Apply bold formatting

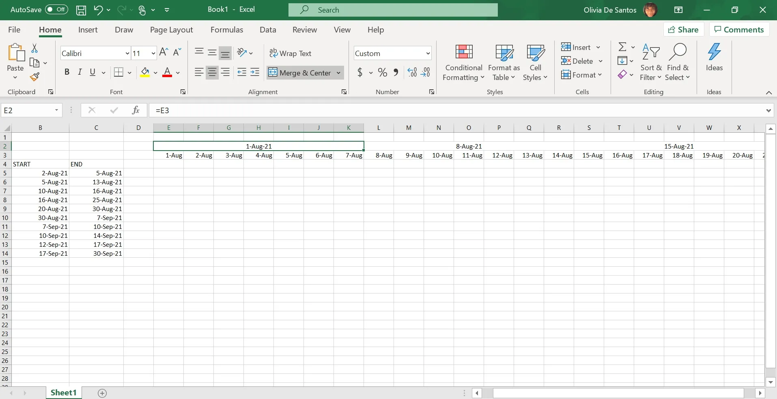(x=67, y=72)
